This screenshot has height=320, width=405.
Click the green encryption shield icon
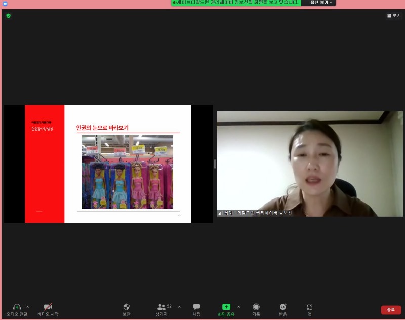[8, 16]
